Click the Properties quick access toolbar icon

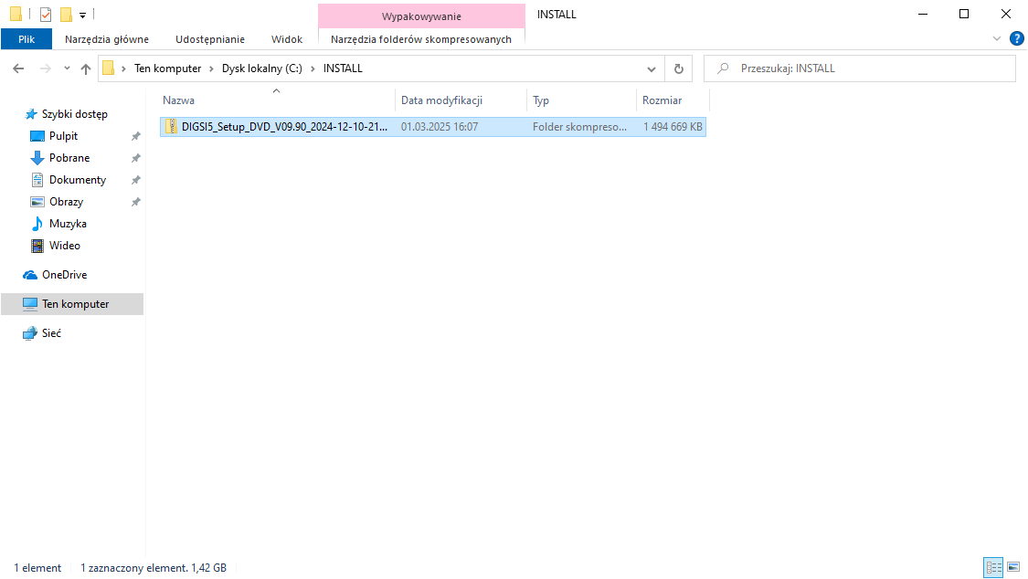pyautogui.click(x=46, y=15)
